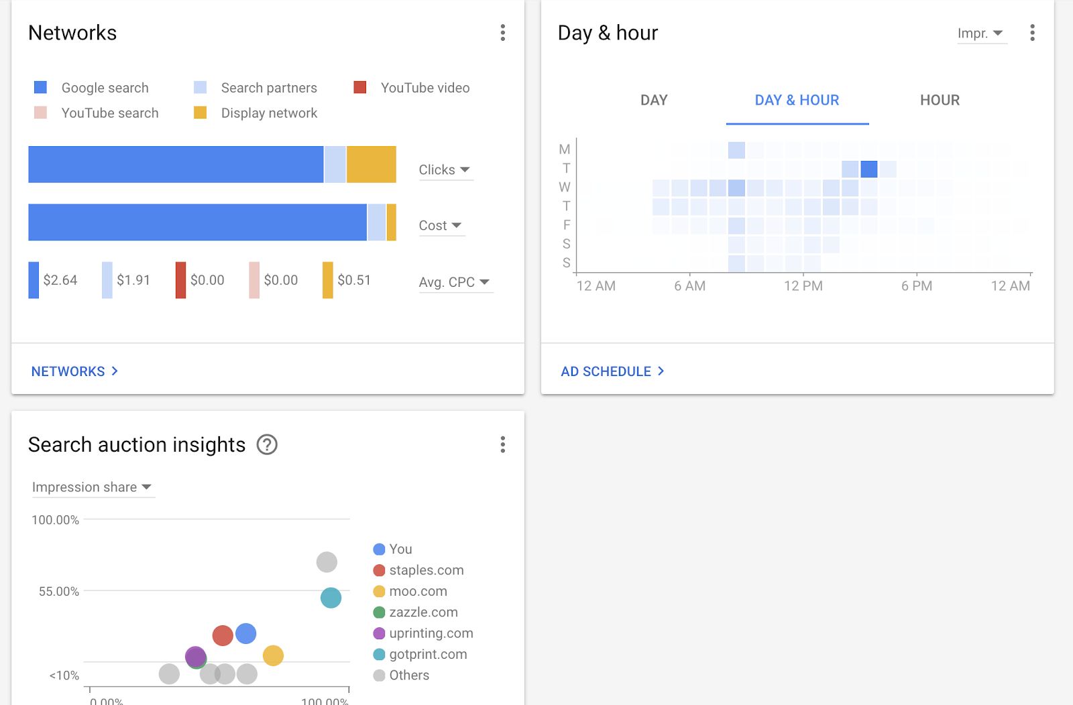Viewport: 1073px width, 705px height.
Task: Click the help icon beside Search auction insights
Action: point(267,444)
